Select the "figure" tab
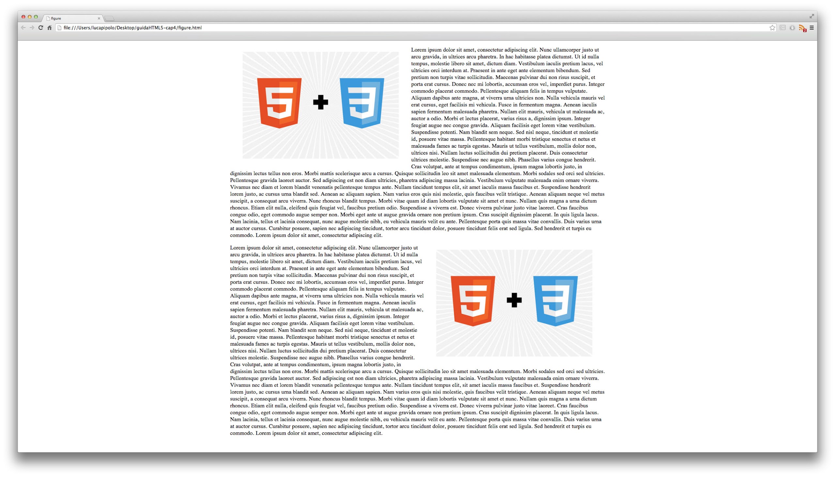The width and height of the screenshot is (835, 477). coord(73,18)
